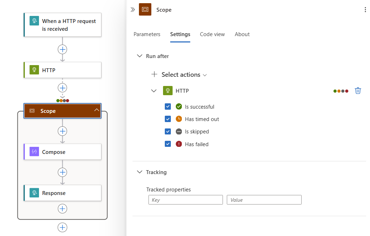Click the Scope icon in the panel header
The image size is (370, 236).
tap(145, 10)
